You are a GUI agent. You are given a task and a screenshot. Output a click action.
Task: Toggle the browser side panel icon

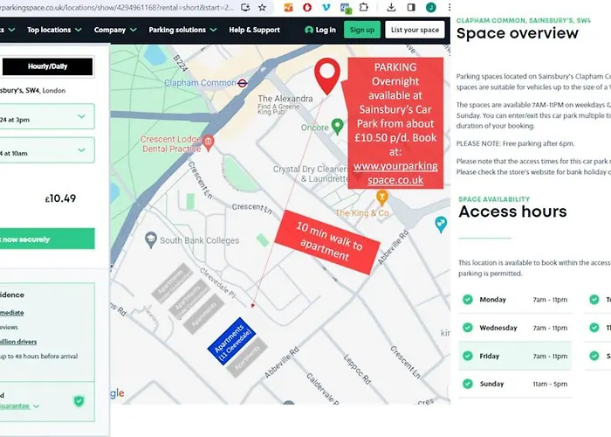(x=411, y=7)
